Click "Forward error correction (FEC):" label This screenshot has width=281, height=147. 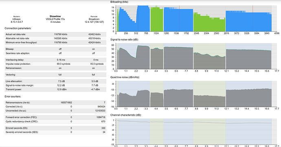21,117
